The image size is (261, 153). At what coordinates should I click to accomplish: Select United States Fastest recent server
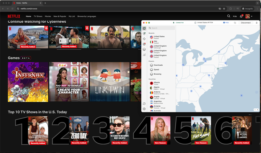point(161,37)
